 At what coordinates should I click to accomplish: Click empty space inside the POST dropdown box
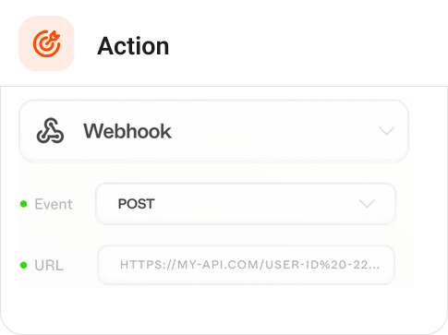coord(256,204)
